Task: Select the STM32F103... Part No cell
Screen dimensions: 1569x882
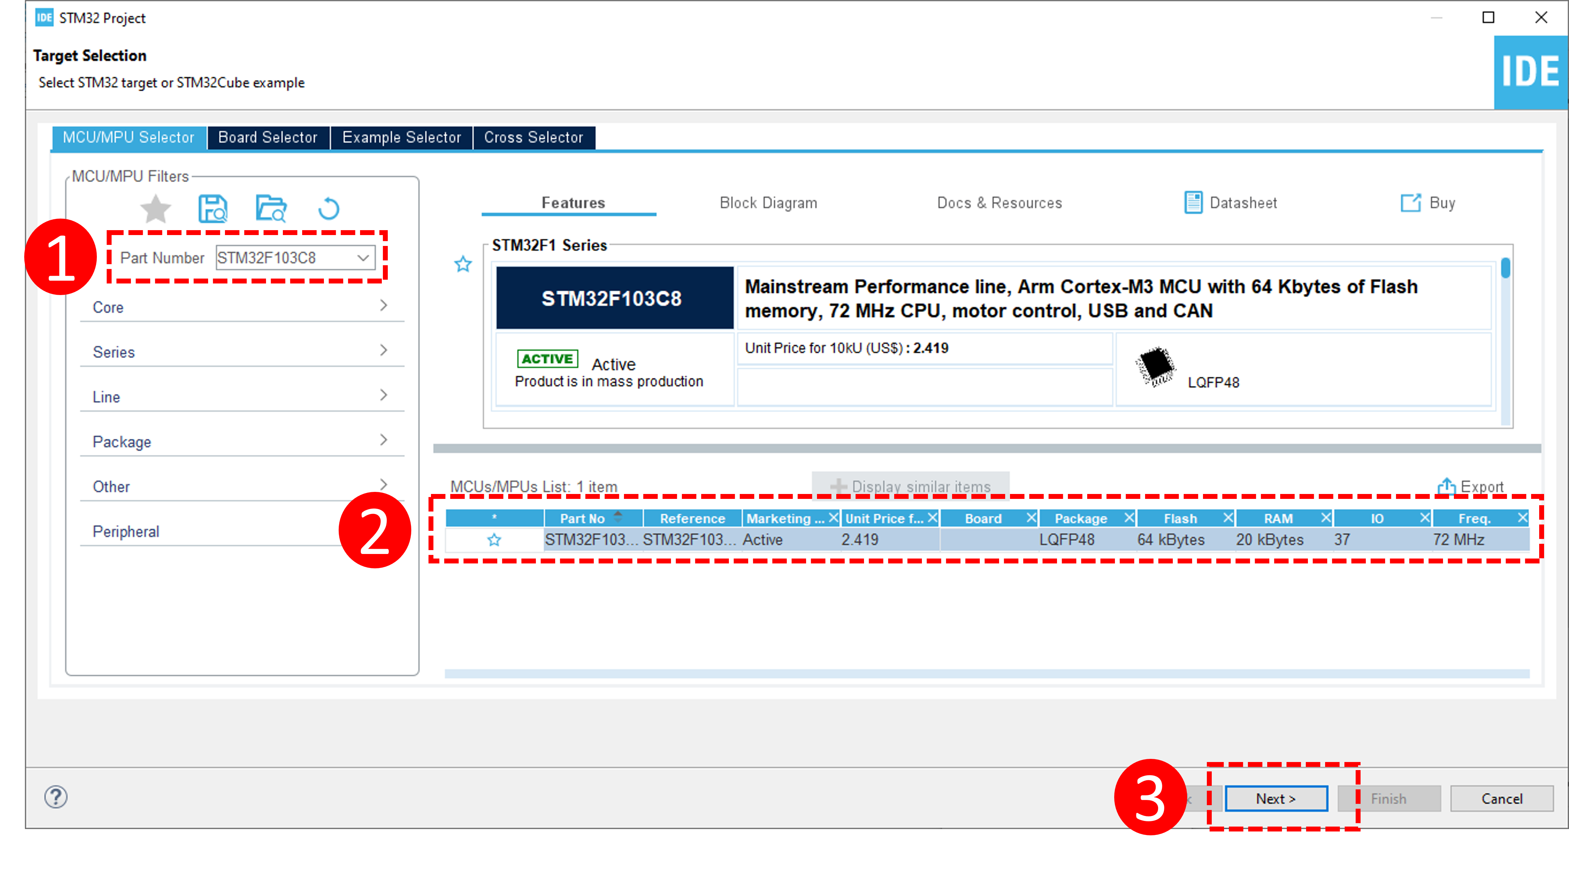Action: pyautogui.click(x=593, y=540)
